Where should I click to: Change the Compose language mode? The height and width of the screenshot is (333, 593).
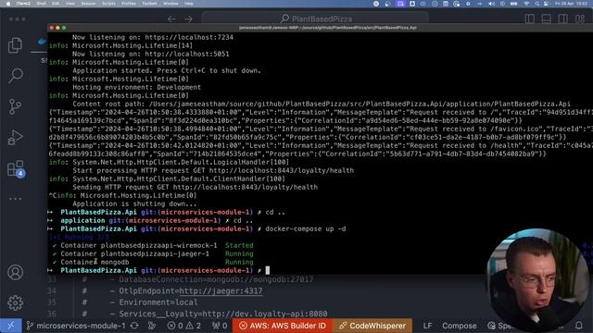[x=460, y=326]
